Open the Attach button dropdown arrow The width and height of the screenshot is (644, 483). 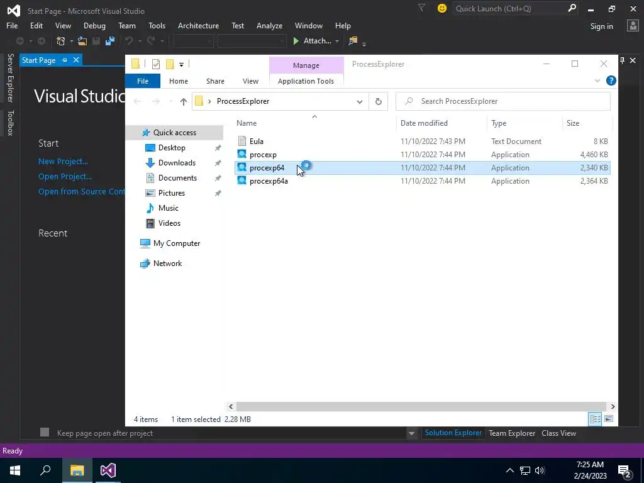click(x=337, y=41)
